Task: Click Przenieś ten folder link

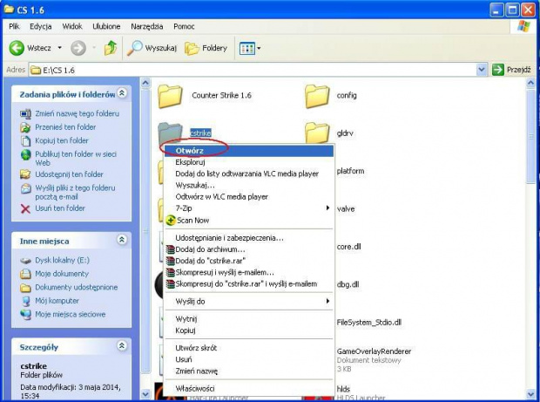Action: tap(65, 126)
